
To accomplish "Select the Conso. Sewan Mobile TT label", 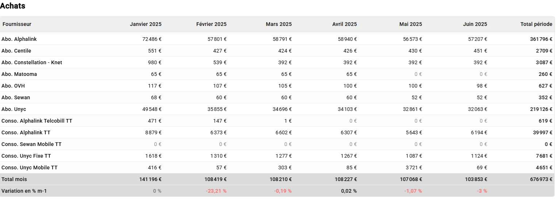I will tap(31, 144).
